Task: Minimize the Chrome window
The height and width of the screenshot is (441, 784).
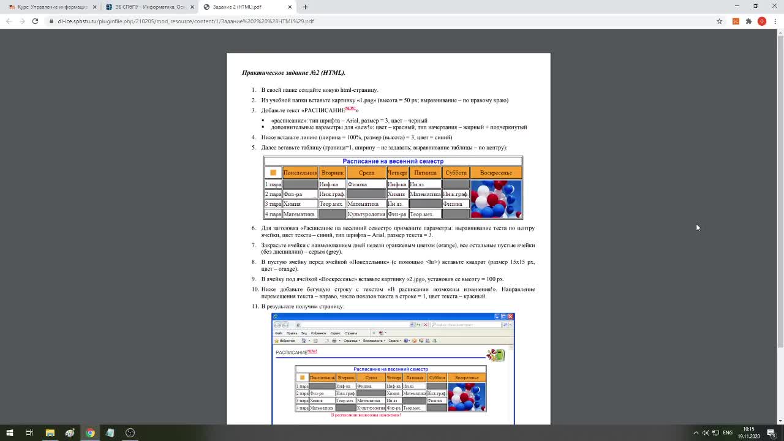Action: click(x=737, y=6)
